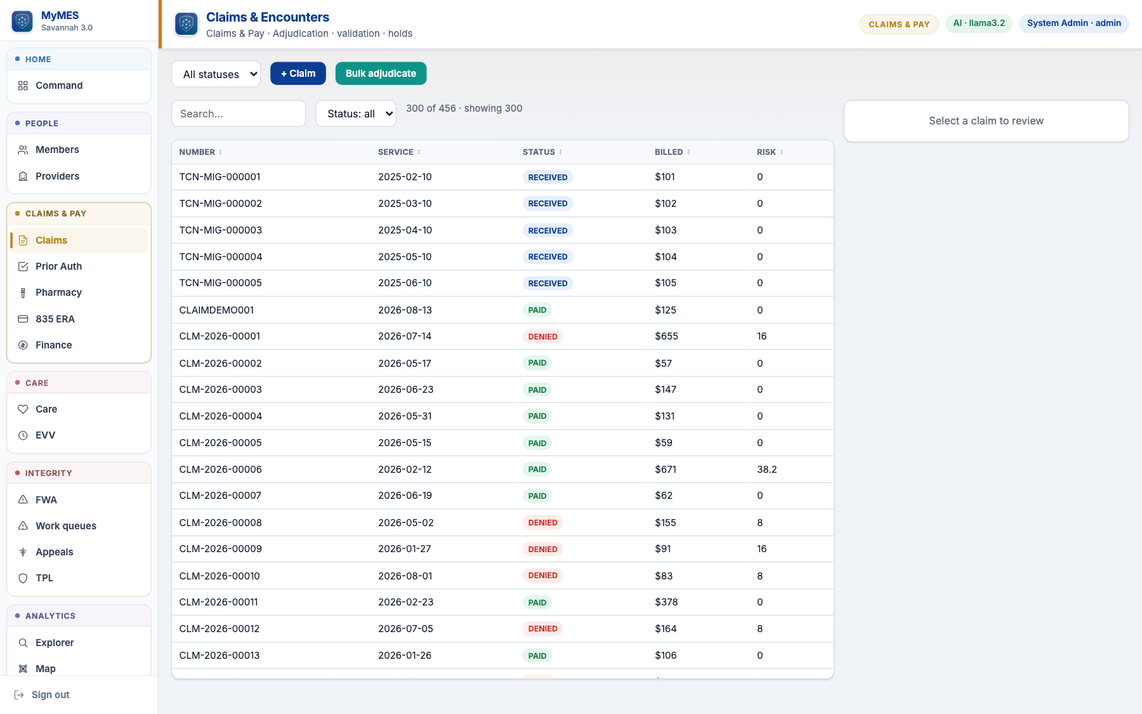Viewport: 1142px width, 714px height.
Task: Click the Care heart icon
Action: [x=23, y=409]
